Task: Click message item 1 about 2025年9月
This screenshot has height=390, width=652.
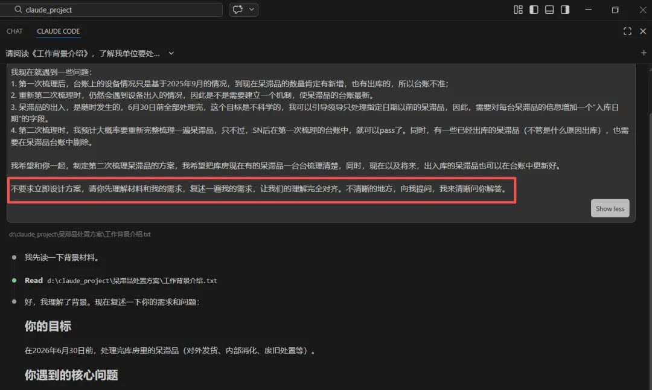Action: pos(230,83)
